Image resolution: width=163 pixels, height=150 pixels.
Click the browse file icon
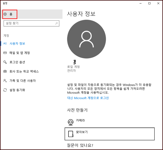click(x=71, y=134)
